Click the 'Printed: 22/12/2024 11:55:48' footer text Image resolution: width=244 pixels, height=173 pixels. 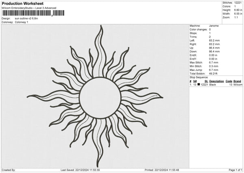[162, 170]
